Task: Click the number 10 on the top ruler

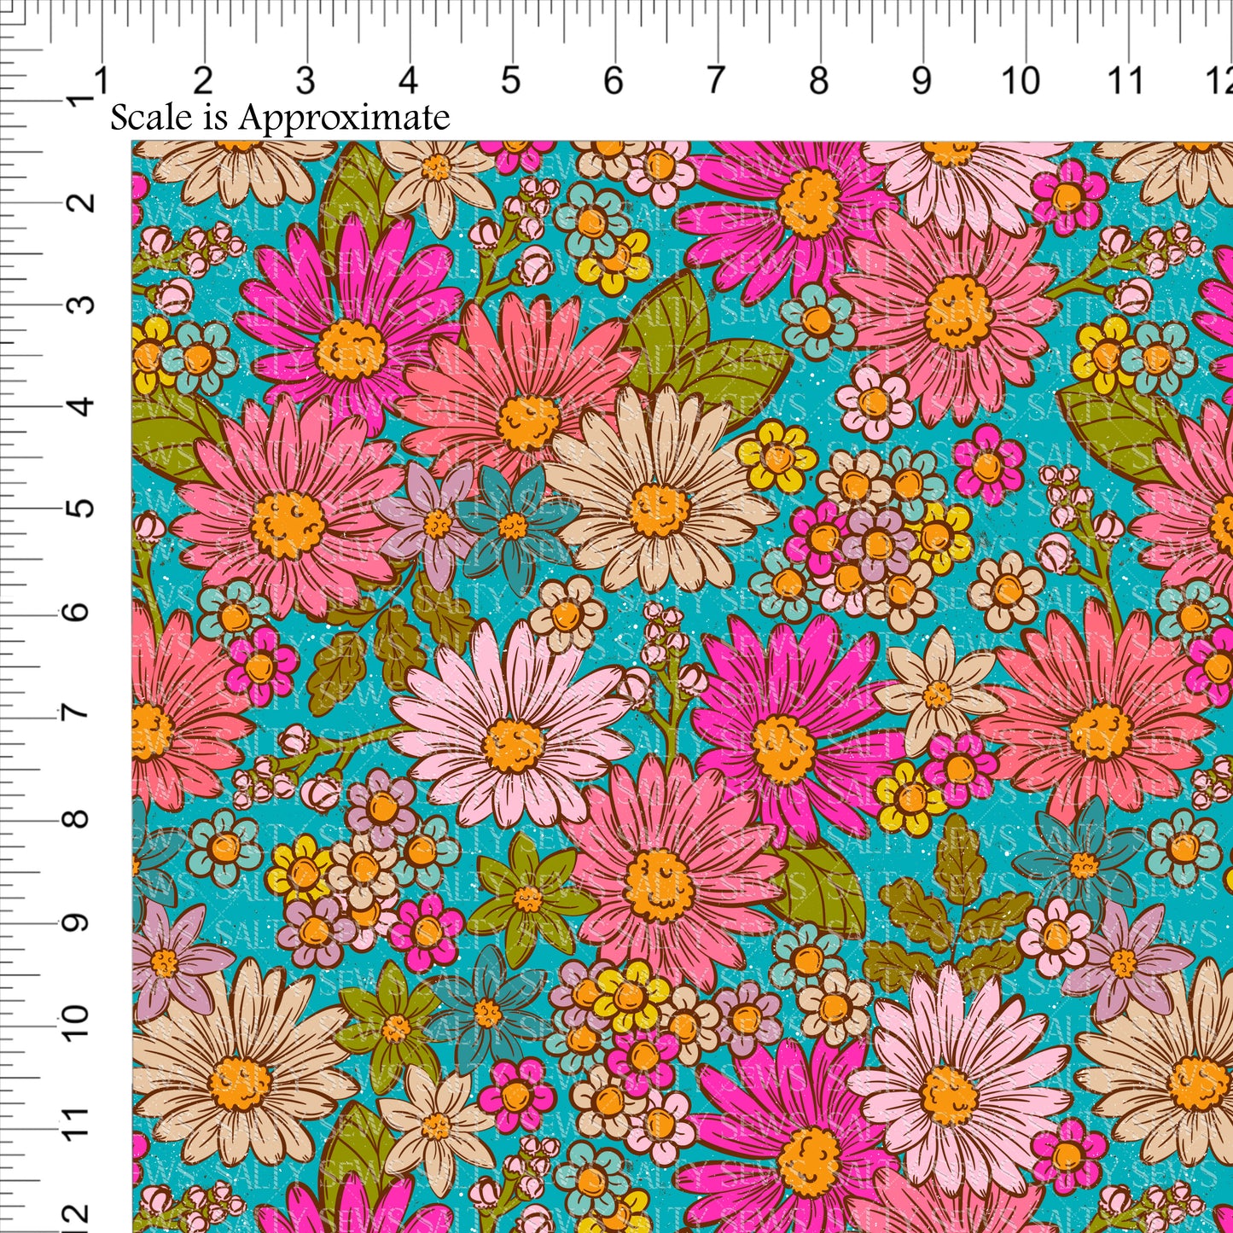Action: tap(1021, 81)
